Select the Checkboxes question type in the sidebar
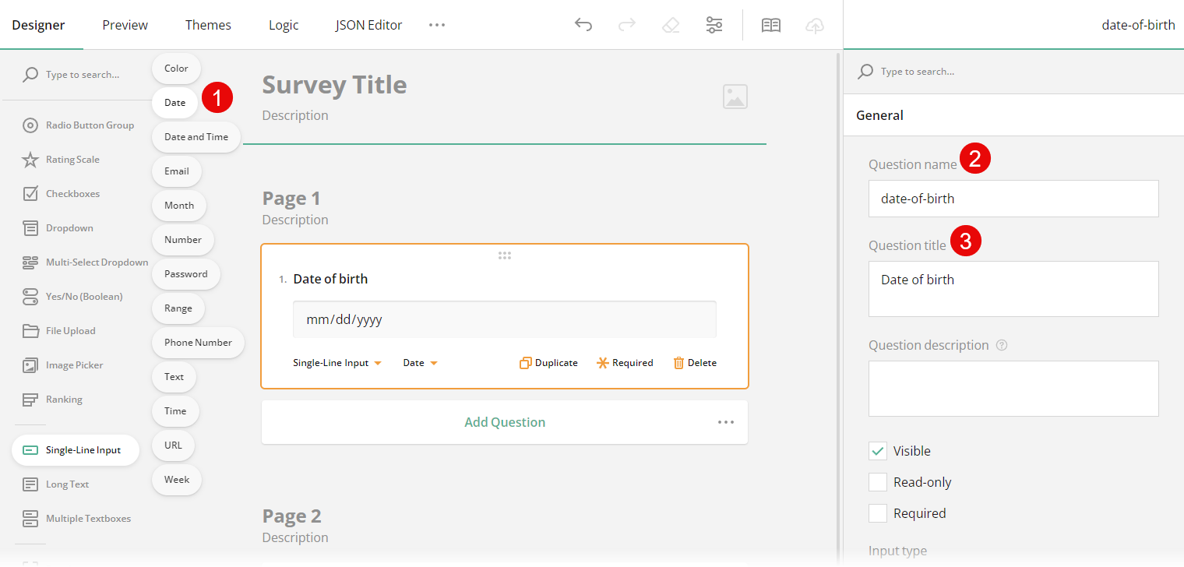 point(74,193)
